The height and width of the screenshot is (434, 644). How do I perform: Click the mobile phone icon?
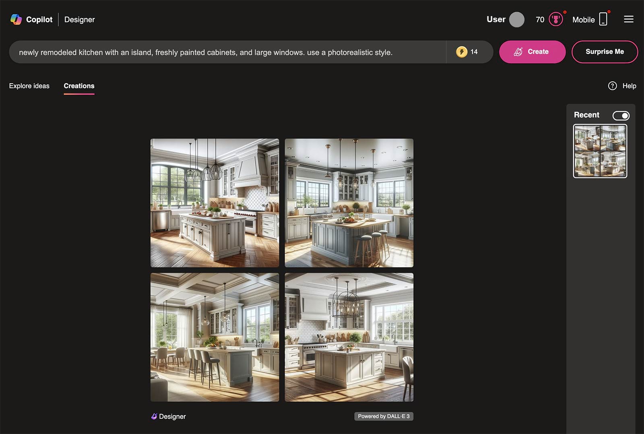tap(603, 19)
